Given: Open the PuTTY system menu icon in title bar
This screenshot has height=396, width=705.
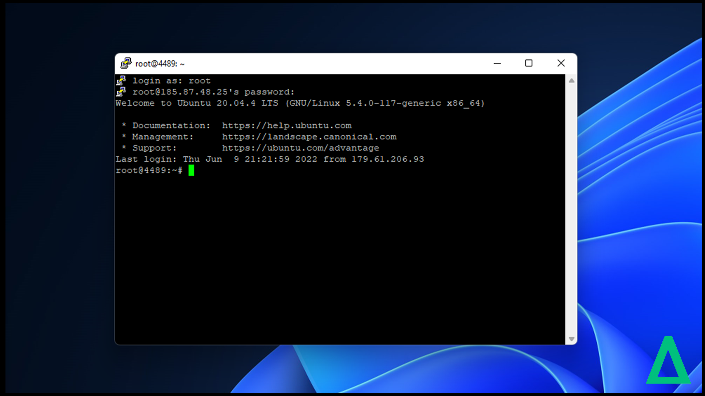Looking at the screenshot, I should click(126, 63).
